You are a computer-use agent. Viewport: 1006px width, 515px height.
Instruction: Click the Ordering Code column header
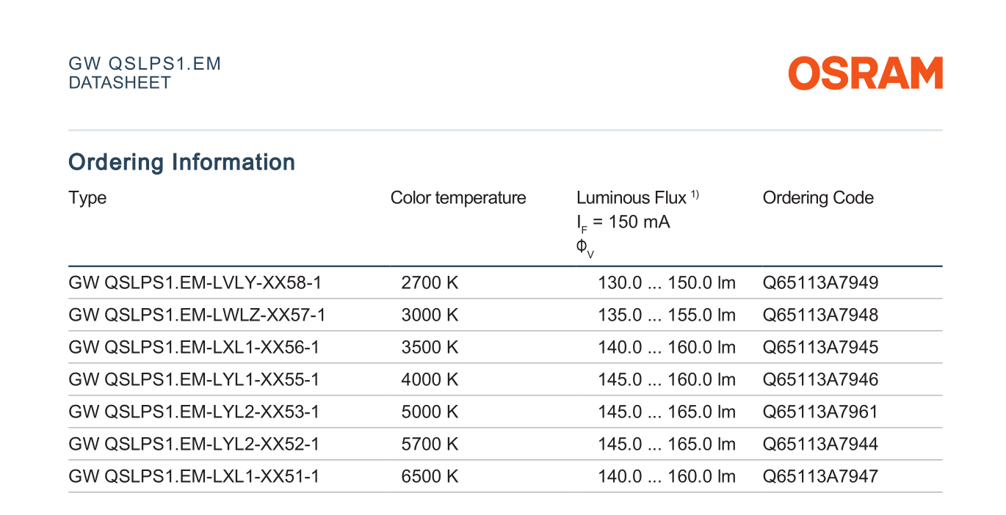click(x=818, y=198)
